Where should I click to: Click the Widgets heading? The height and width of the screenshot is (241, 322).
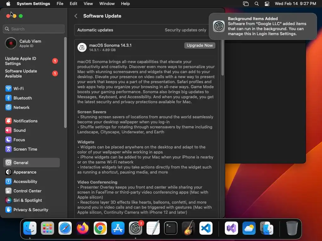coord(86,142)
